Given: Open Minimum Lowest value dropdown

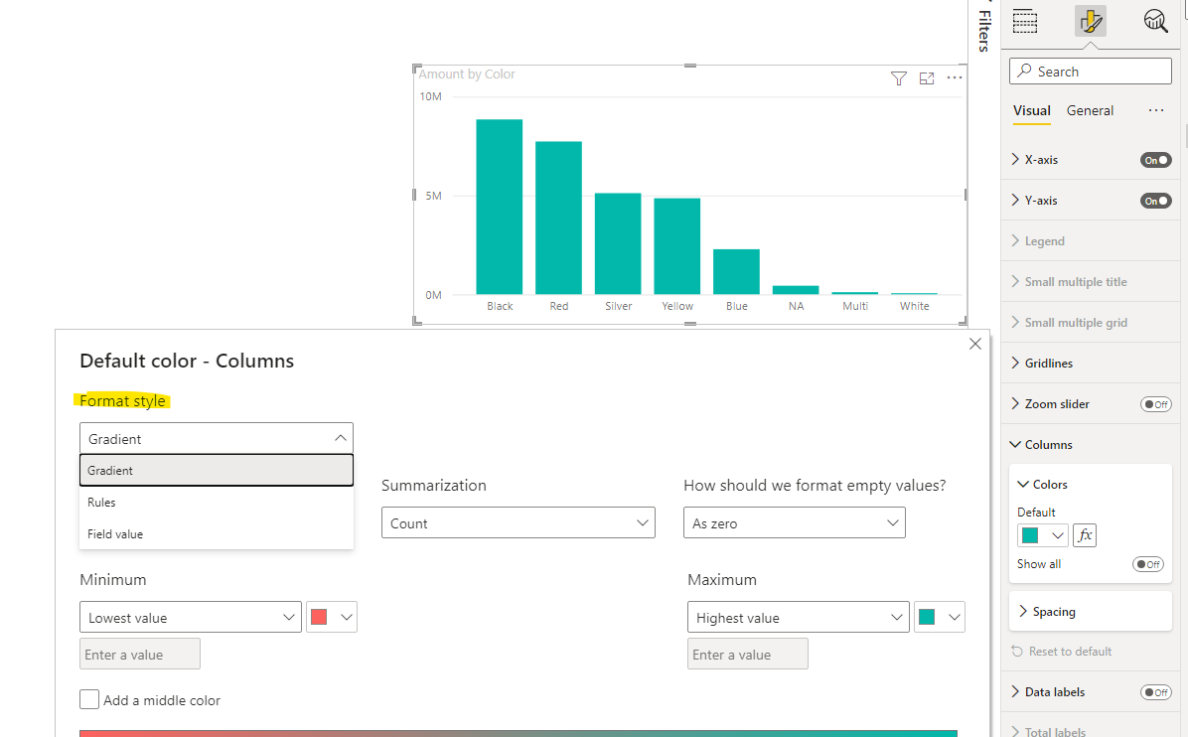Looking at the screenshot, I should 190,618.
